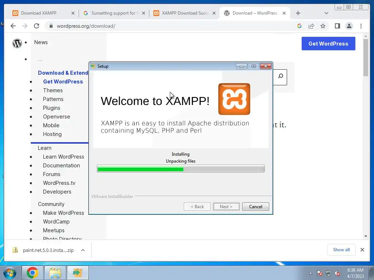
Task: Open News in WordPress navigation
Action: (41, 42)
